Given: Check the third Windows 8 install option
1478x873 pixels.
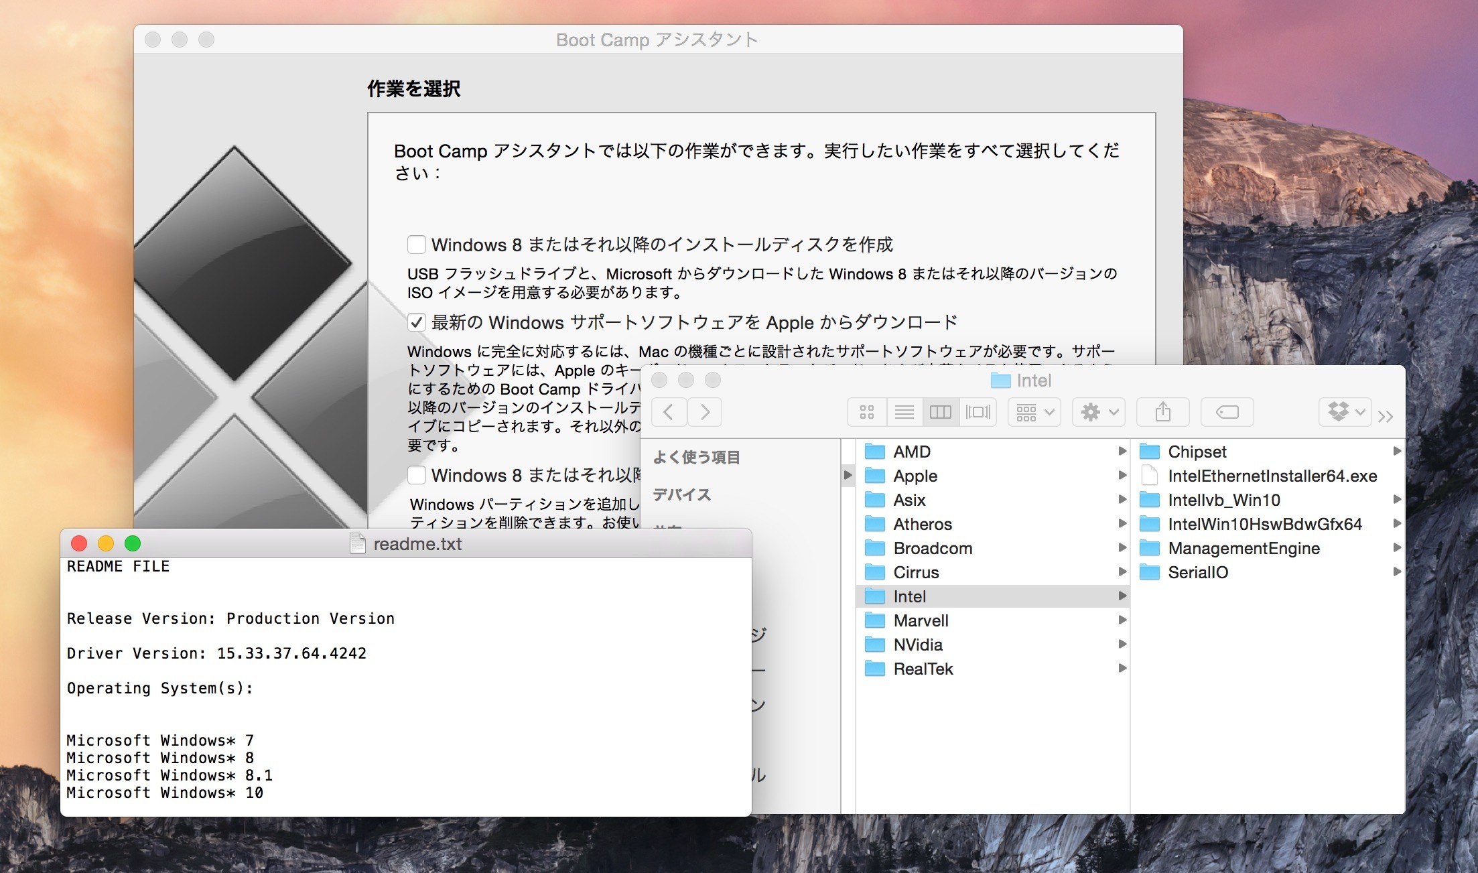Looking at the screenshot, I should pos(417,475).
